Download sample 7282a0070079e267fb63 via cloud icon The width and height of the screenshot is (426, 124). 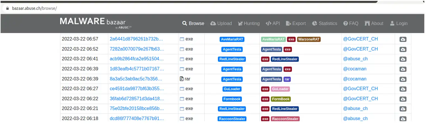403,49
